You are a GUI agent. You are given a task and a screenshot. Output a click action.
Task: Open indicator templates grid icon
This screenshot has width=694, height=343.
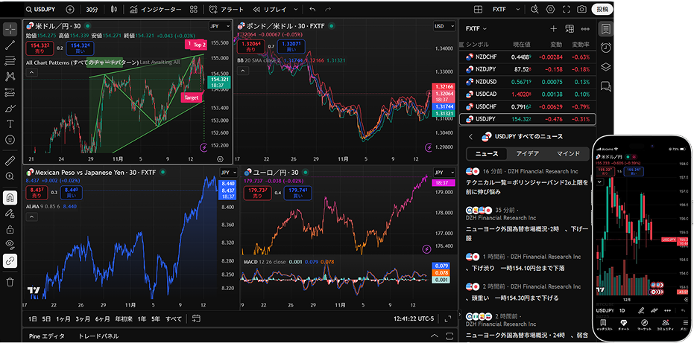pyautogui.click(x=193, y=9)
